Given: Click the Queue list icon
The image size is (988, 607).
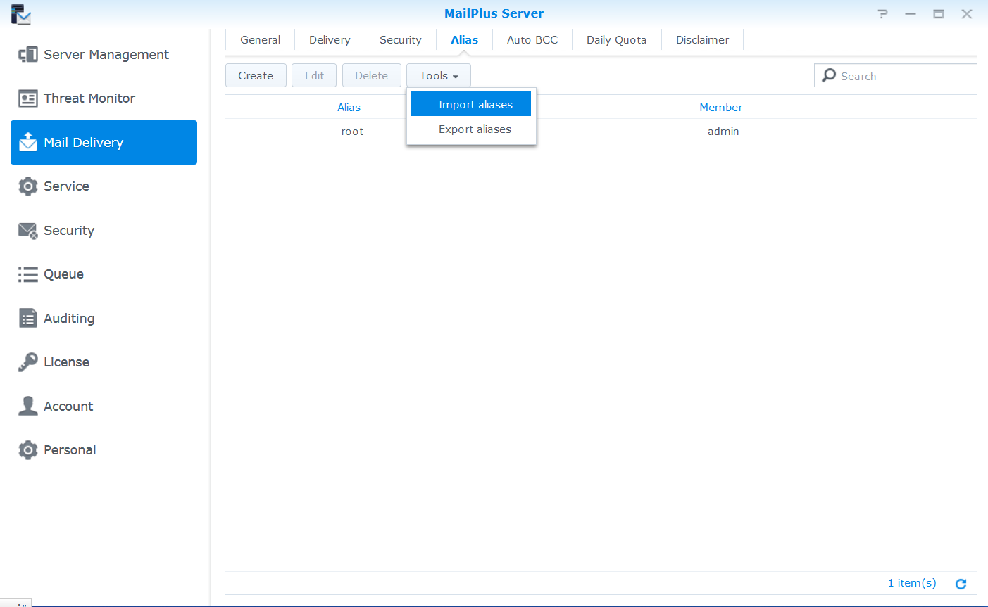Looking at the screenshot, I should 28,274.
